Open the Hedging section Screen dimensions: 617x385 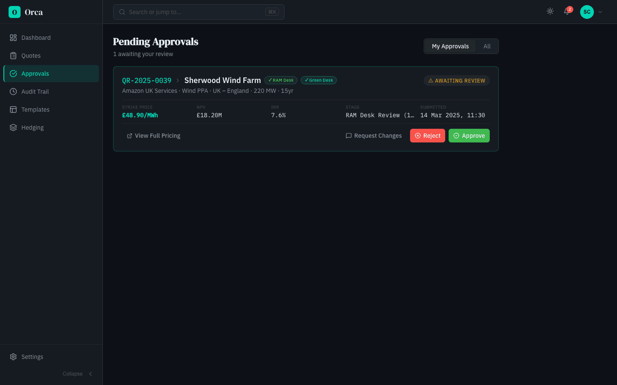click(x=51, y=127)
